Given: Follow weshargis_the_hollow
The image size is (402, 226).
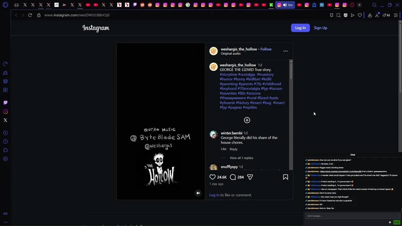Looking at the screenshot, I should coord(266,49).
